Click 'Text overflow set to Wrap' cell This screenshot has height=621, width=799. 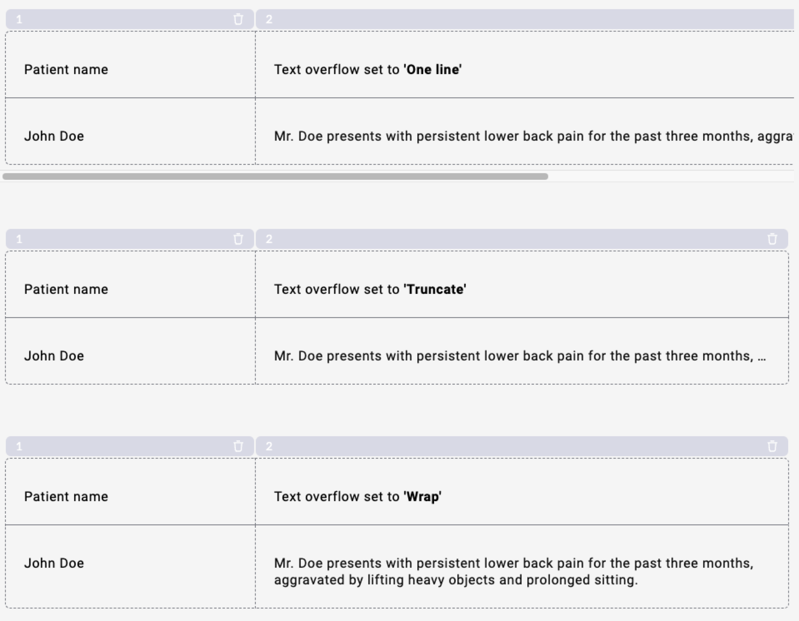[x=522, y=492]
